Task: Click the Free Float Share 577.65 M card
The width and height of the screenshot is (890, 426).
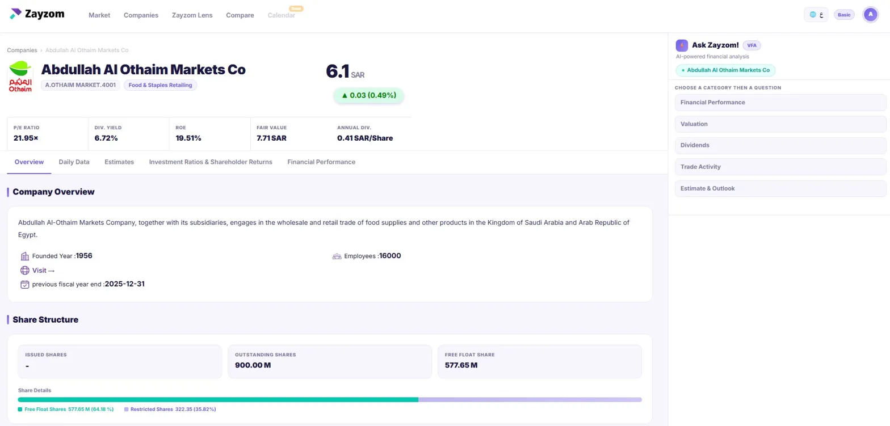Action: click(x=540, y=361)
